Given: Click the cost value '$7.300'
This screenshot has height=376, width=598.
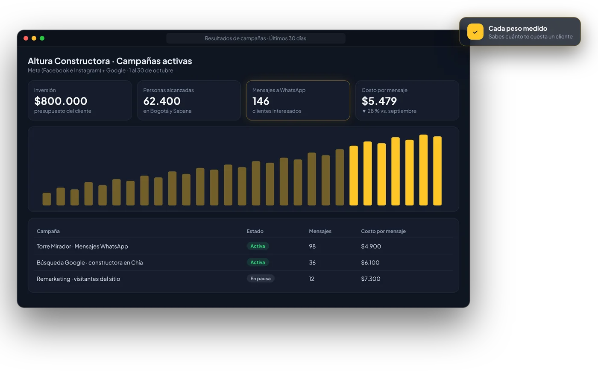Looking at the screenshot, I should 371,279.
